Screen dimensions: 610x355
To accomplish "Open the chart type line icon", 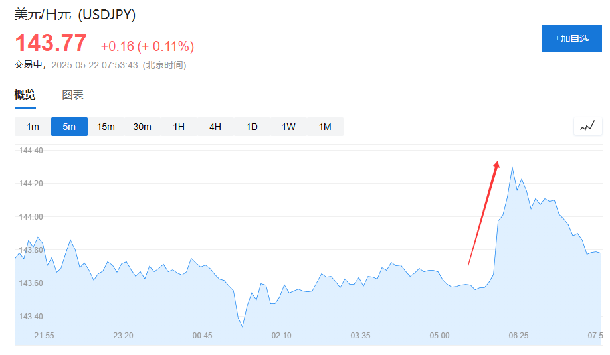I will click(587, 126).
